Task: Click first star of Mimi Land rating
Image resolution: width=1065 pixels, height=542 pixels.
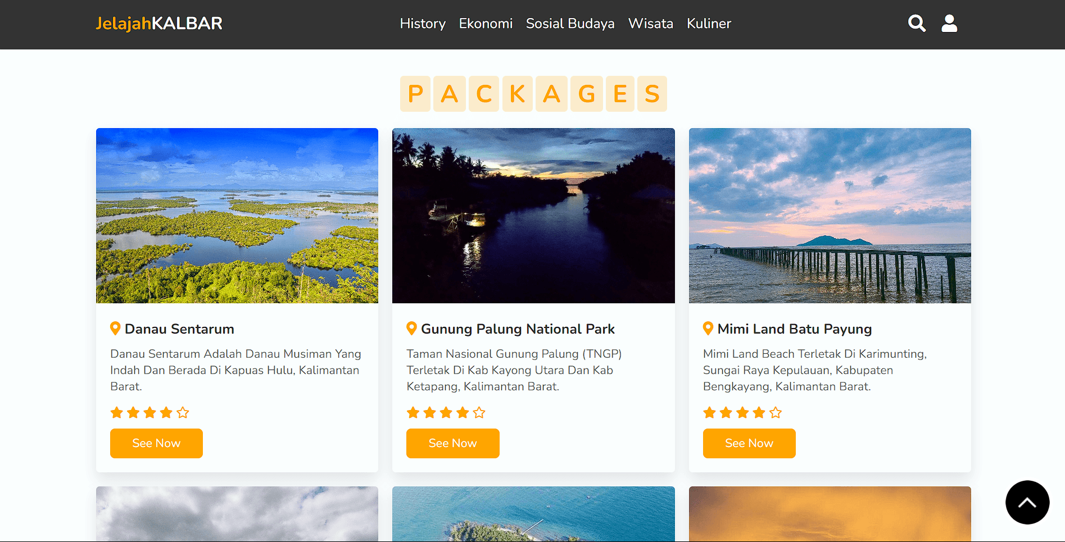Action: click(709, 413)
